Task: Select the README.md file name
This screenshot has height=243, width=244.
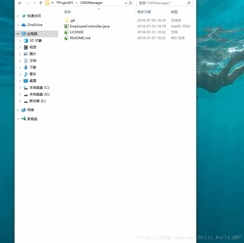Action: [x=80, y=38]
